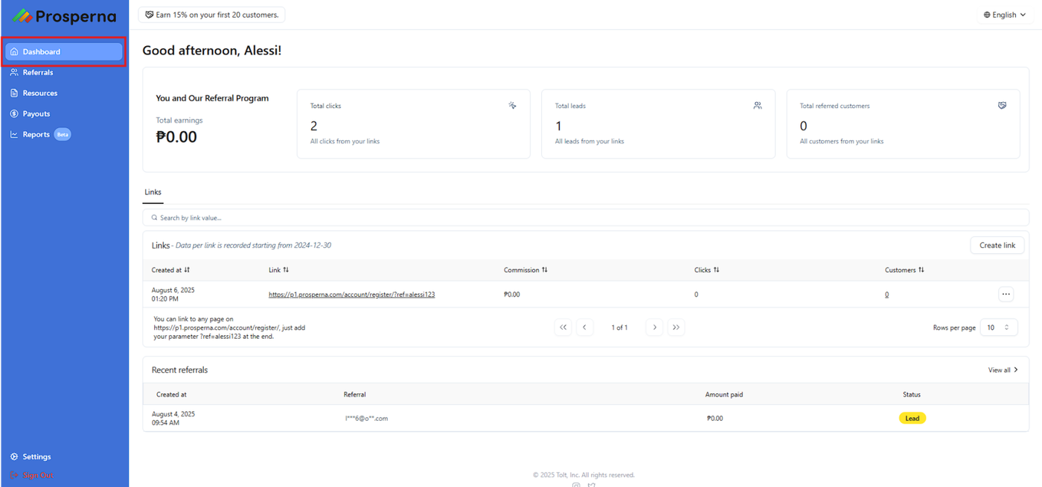This screenshot has width=1042, height=487.
Task: Click the 1 of 1 page indicator
Action: click(619, 328)
